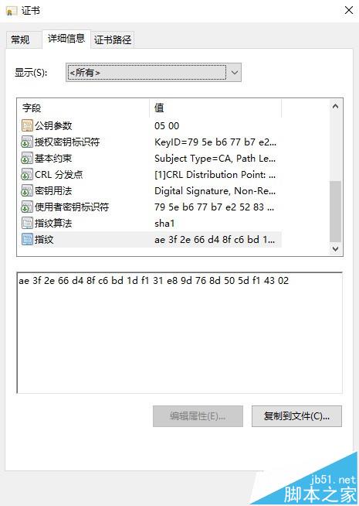Select the 指纹算法 property icon

click(27, 223)
